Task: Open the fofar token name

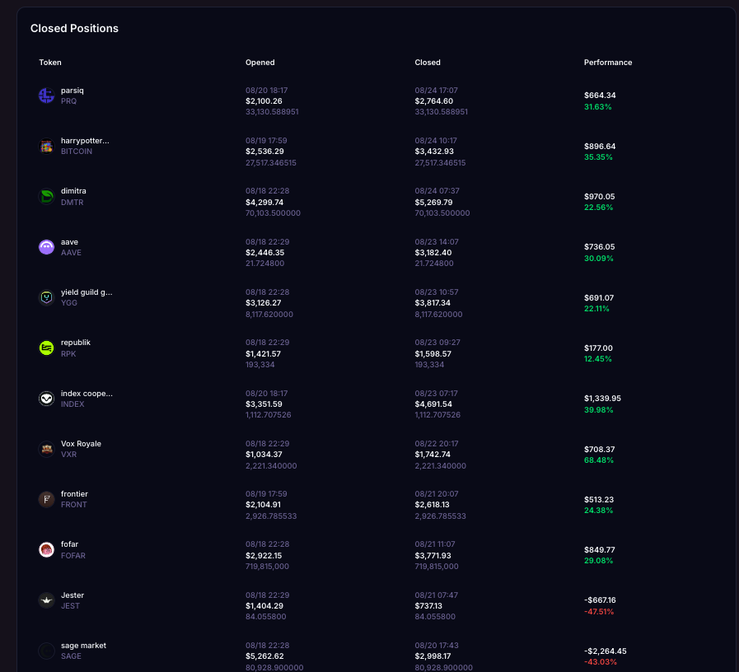Action: point(69,544)
